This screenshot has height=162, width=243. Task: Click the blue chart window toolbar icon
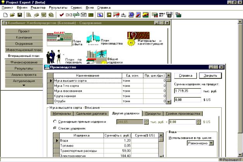100,15
